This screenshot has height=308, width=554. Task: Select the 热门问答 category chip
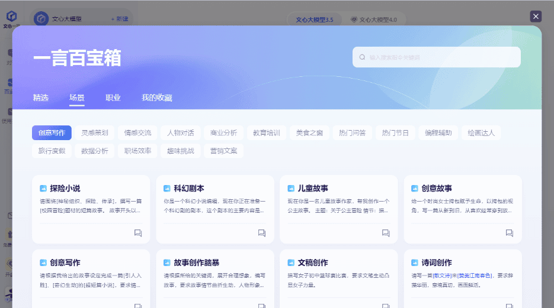tap(353, 133)
